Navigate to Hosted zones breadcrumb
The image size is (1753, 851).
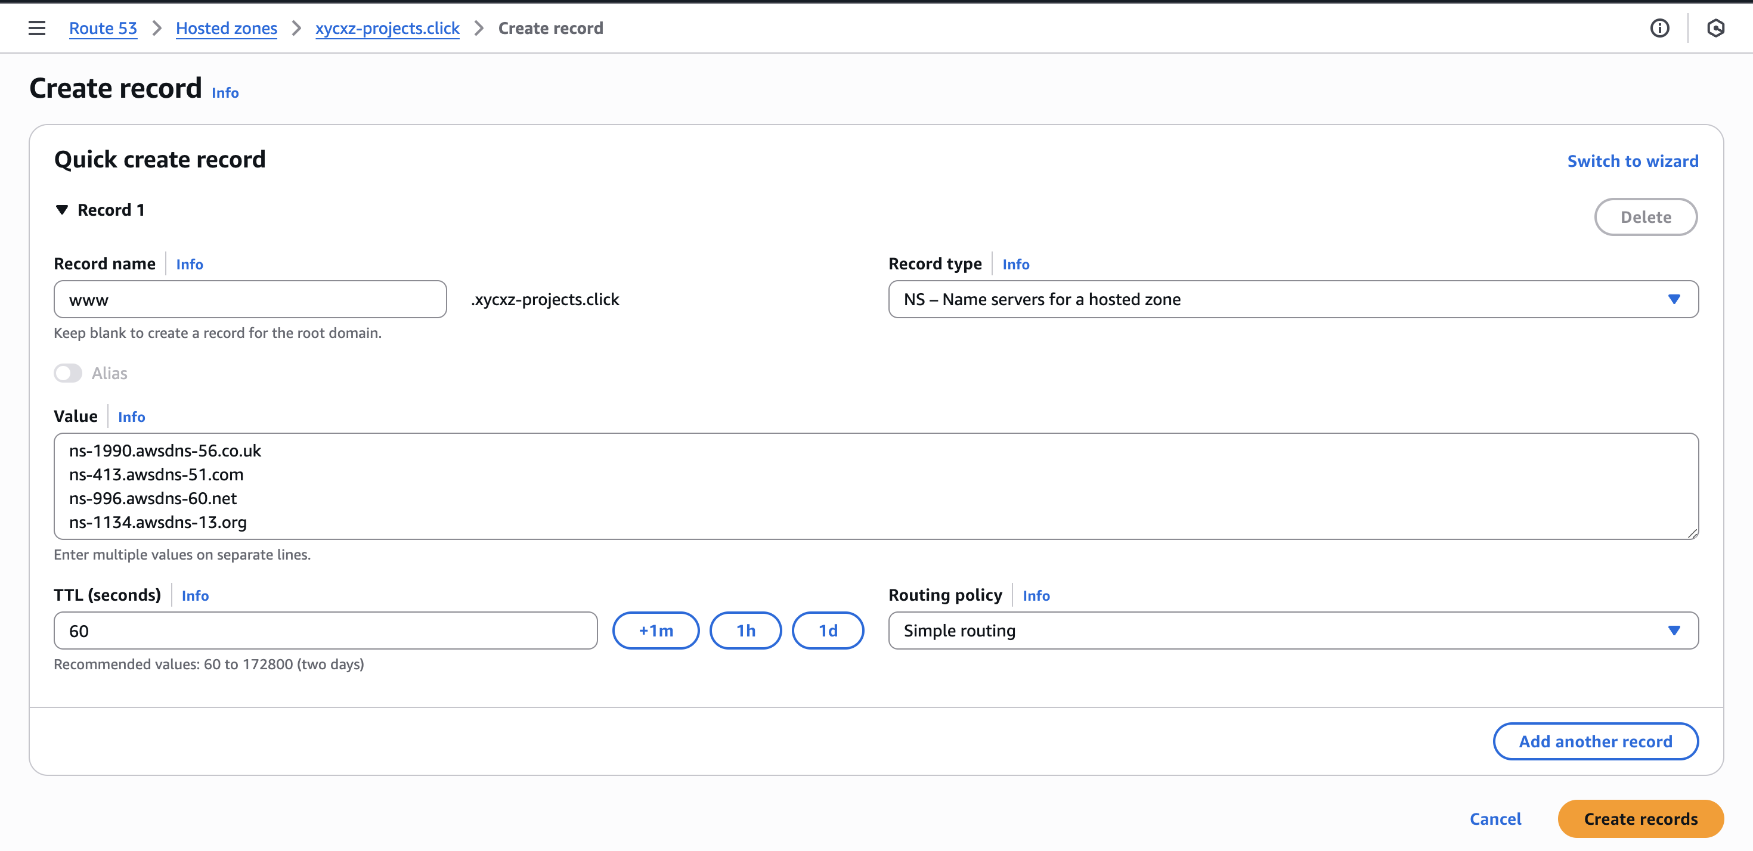point(226,28)
